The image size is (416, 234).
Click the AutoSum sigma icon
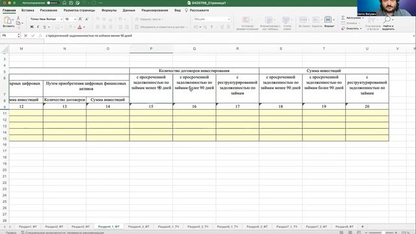(343, 18)
